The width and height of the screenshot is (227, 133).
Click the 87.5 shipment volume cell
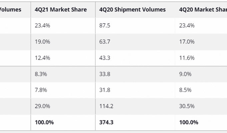(105, 26)
